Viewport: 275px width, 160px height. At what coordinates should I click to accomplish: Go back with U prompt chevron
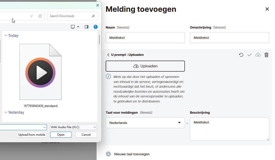(108, 55)
